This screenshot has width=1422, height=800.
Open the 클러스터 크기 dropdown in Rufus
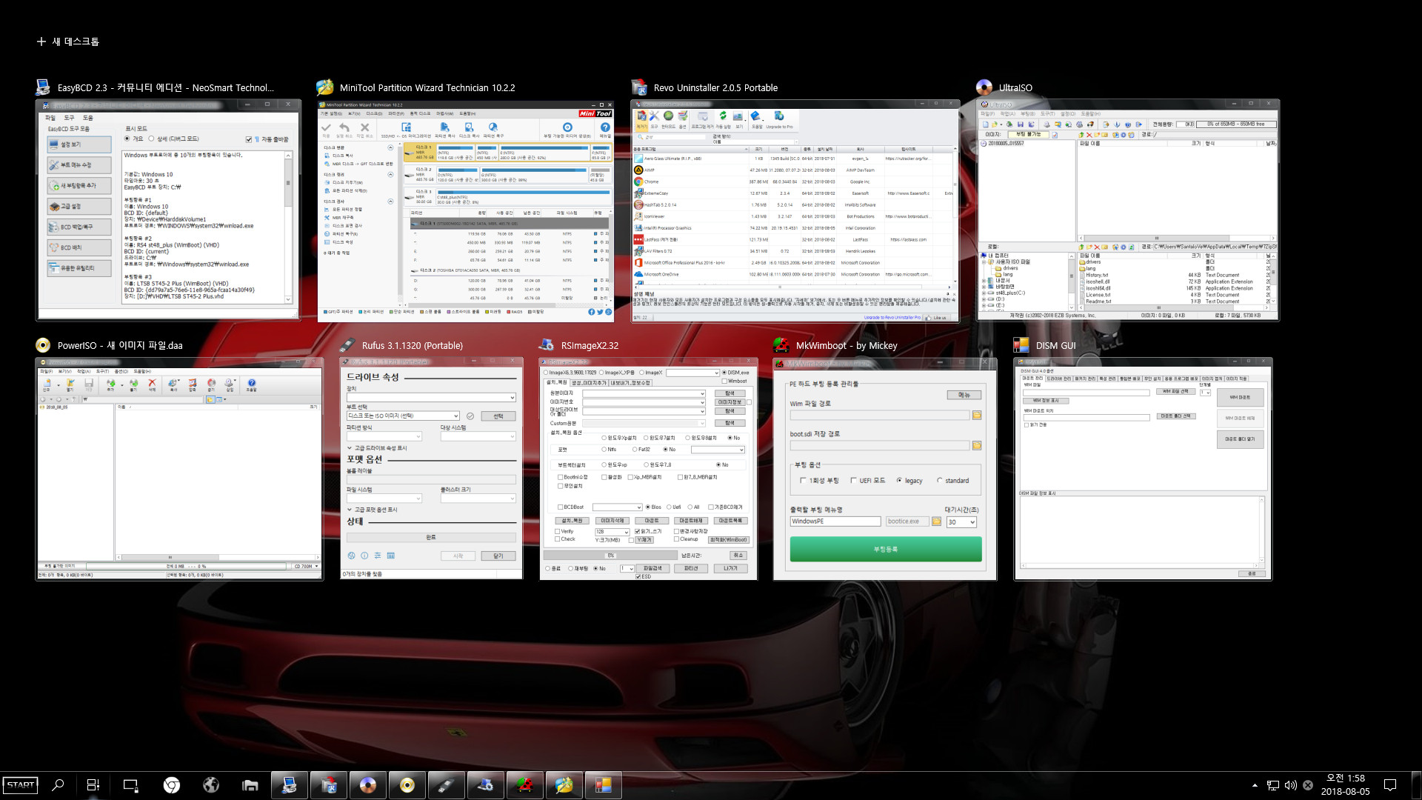(478, 499)
